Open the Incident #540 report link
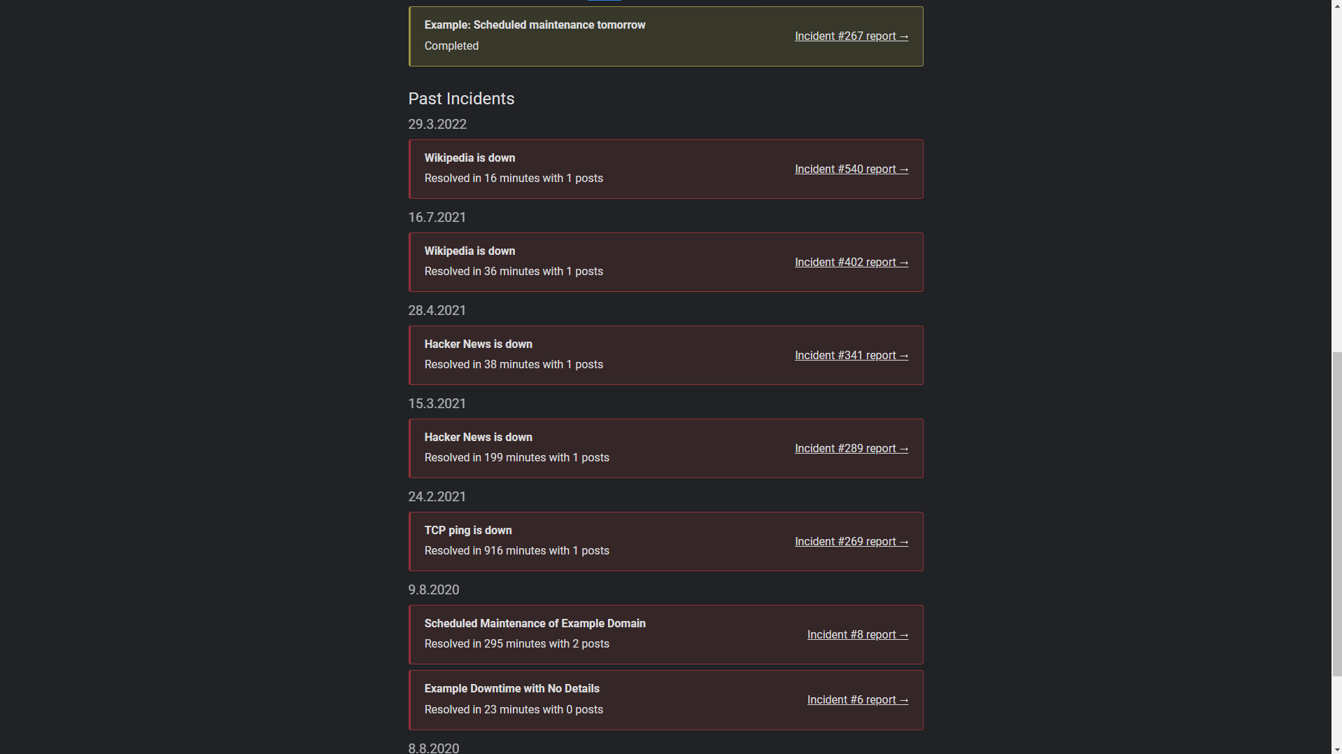1342x754 pixels. click(851, 169)
